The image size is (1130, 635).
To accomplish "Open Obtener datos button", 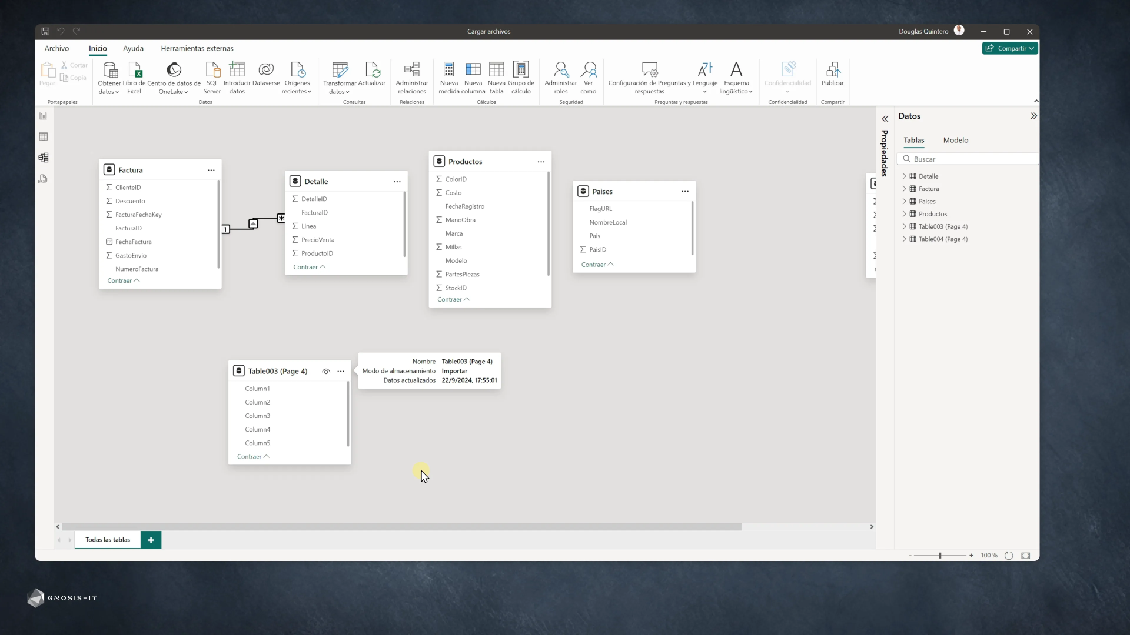I will tap(109, 78).
